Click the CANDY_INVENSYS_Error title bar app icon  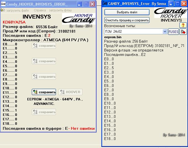(105, 4)
